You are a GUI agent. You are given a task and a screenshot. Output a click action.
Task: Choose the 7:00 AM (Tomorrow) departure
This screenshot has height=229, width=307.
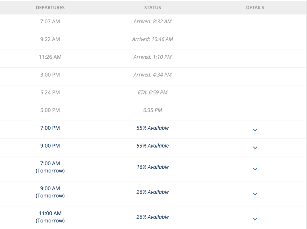[x=50, y=167]
